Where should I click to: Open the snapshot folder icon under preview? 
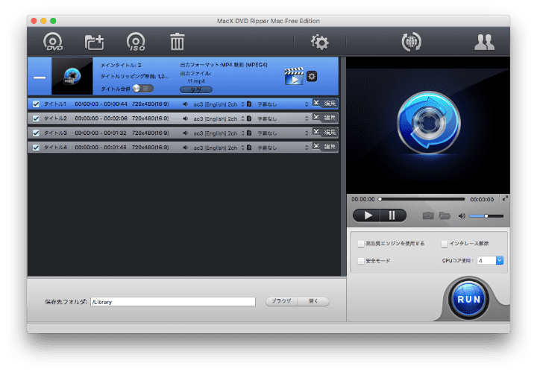point(445,215)
